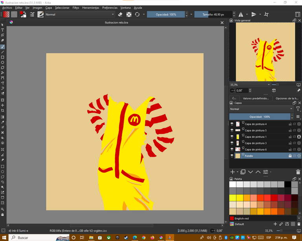Image resolution: width=302 pixels, height=241 pixels.
Task: Toggle eraser mode in toolbar
Action: pos(120,15)
